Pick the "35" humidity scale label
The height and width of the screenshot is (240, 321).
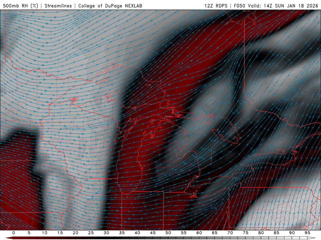(122, 233)
